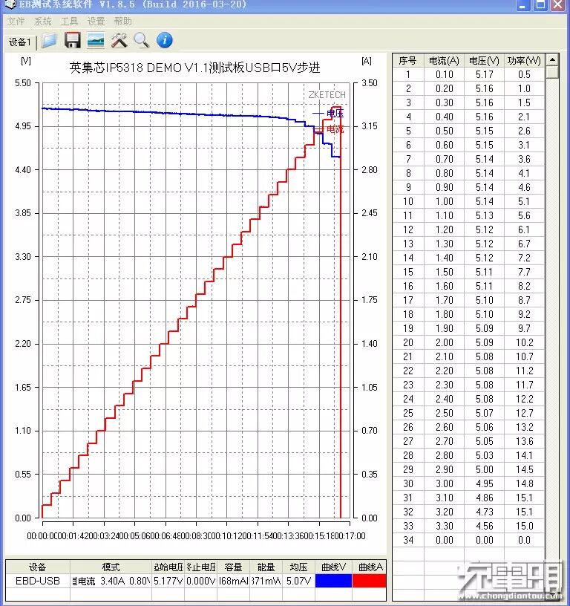
Task: Open the 帮助 menu
Action: pyautogui.click(x=122, y=22)
